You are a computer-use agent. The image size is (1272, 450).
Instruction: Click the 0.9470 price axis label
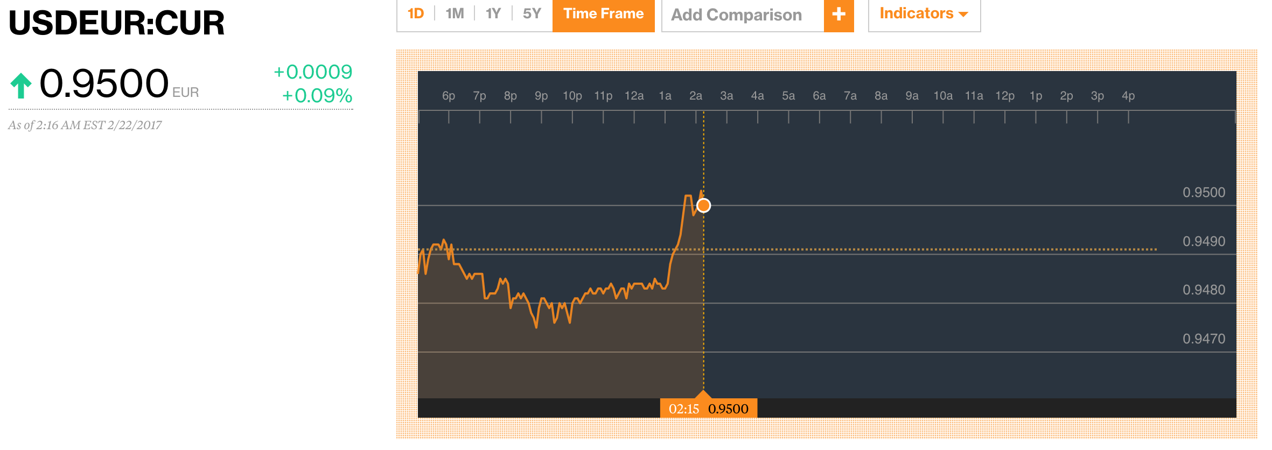click(1204, 339)
